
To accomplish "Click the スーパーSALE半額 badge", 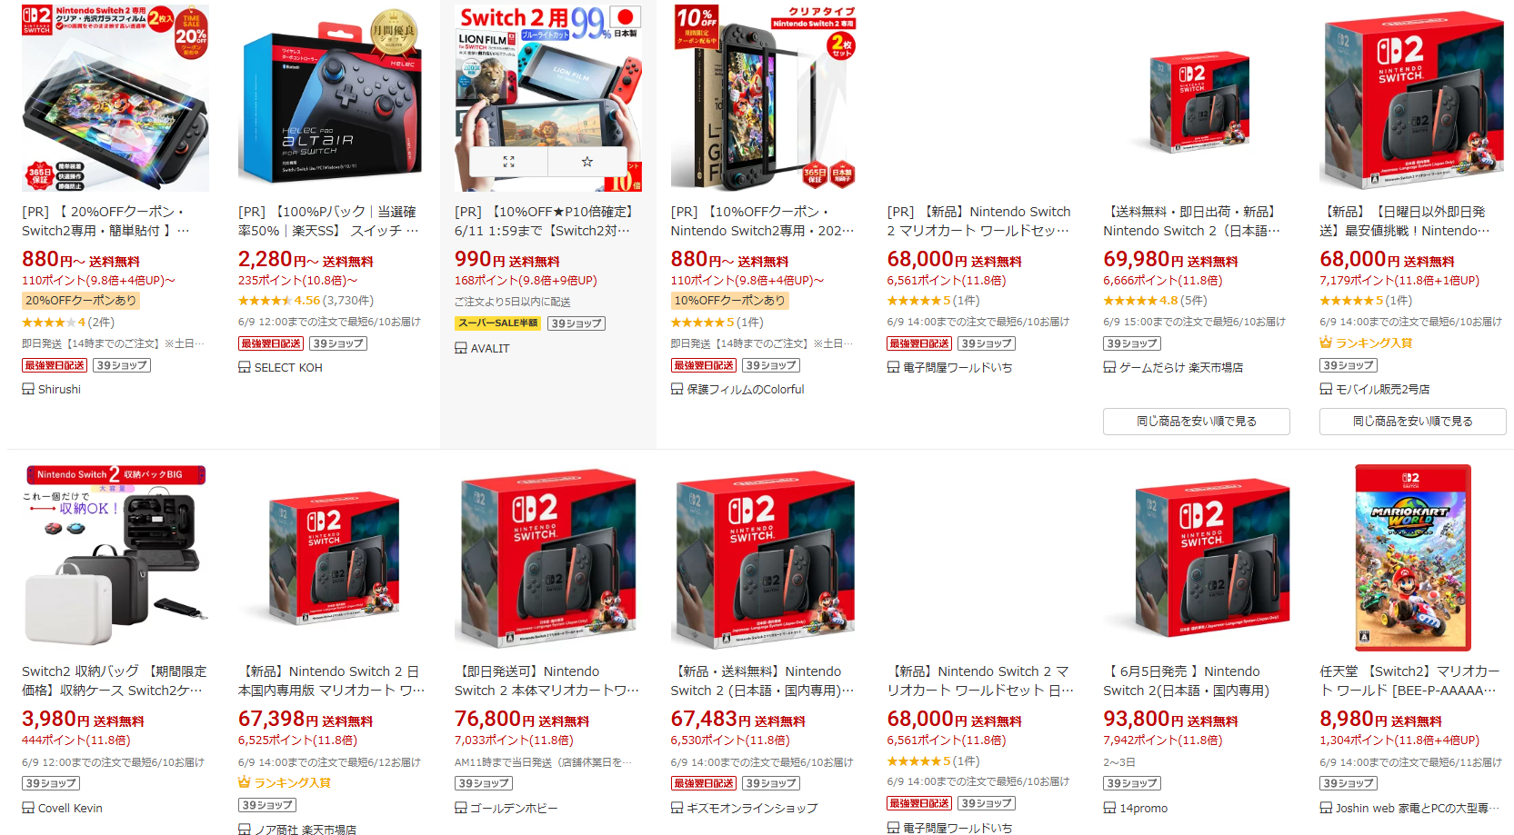I will click(x=498, y=323).
